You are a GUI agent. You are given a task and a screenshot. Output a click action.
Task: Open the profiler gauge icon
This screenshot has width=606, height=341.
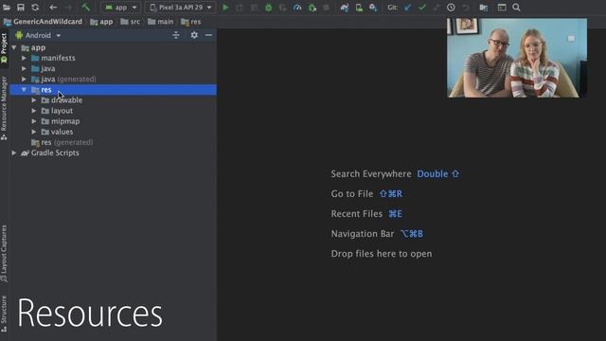(x=297, y=8)
